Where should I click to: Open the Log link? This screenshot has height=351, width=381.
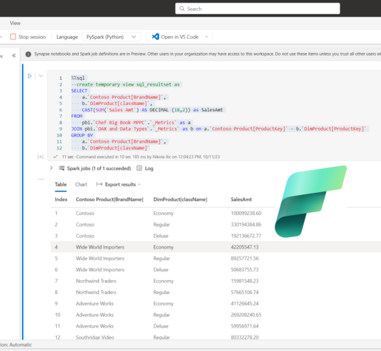click(149, 168)
